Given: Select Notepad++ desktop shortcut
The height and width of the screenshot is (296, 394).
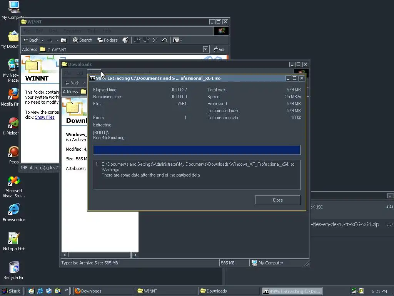Looking at the screenshot, I should (14, 242).
